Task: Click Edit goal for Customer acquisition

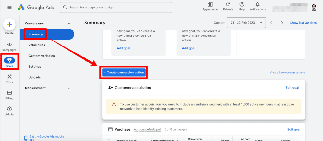Action: (292, 88)
